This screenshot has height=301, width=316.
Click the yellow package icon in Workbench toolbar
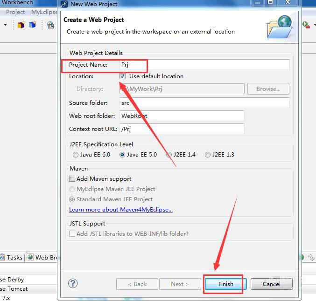pos(21,25)
